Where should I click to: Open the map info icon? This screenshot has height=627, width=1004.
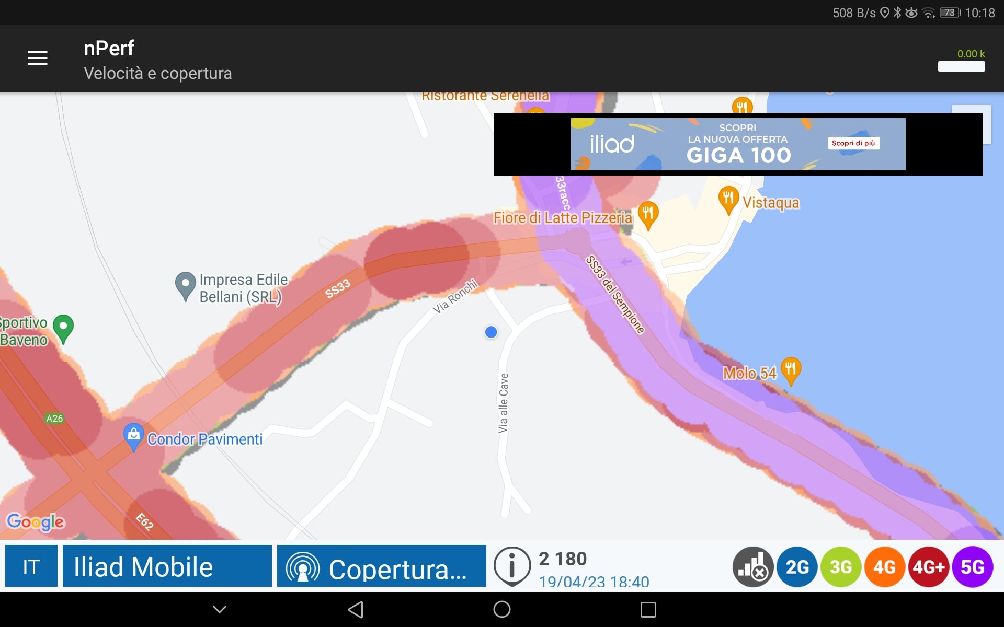pyautogui.click(x=512, y=566)
